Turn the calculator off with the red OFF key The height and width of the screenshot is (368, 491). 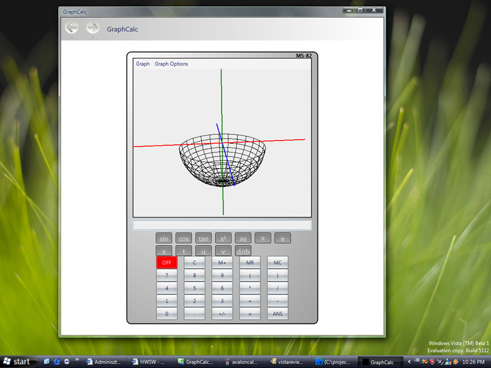(166, 263)
